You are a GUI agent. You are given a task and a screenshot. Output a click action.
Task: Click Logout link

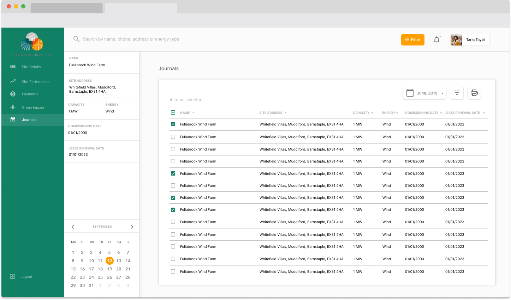coord(26,277)
